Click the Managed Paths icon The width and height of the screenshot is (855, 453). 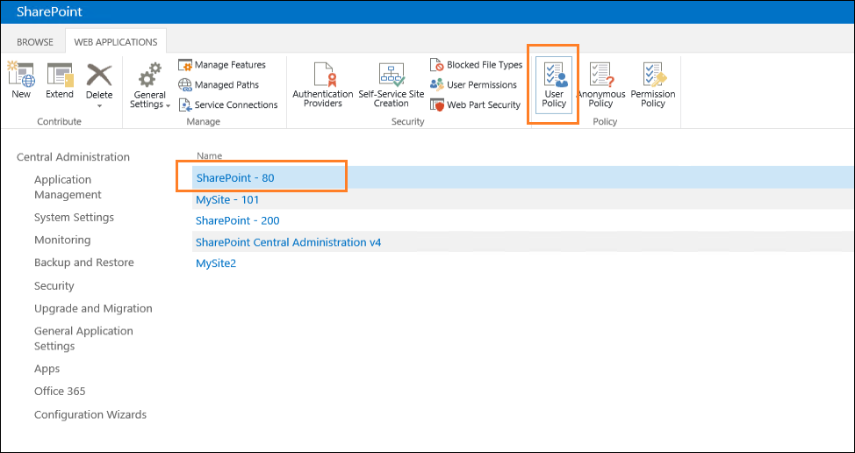point(185,85)
